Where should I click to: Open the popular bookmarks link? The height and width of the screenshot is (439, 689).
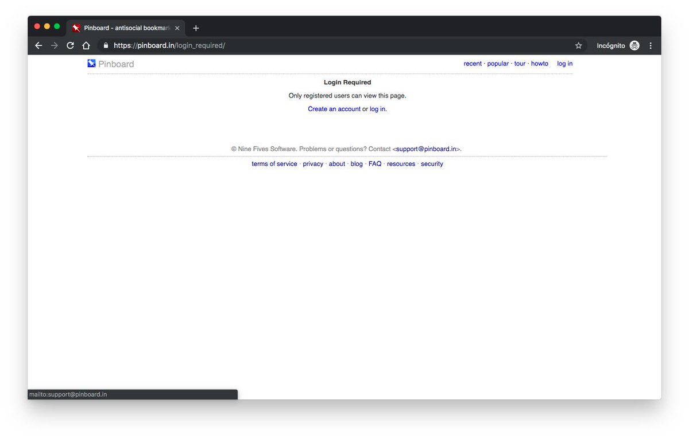point(498,64)
